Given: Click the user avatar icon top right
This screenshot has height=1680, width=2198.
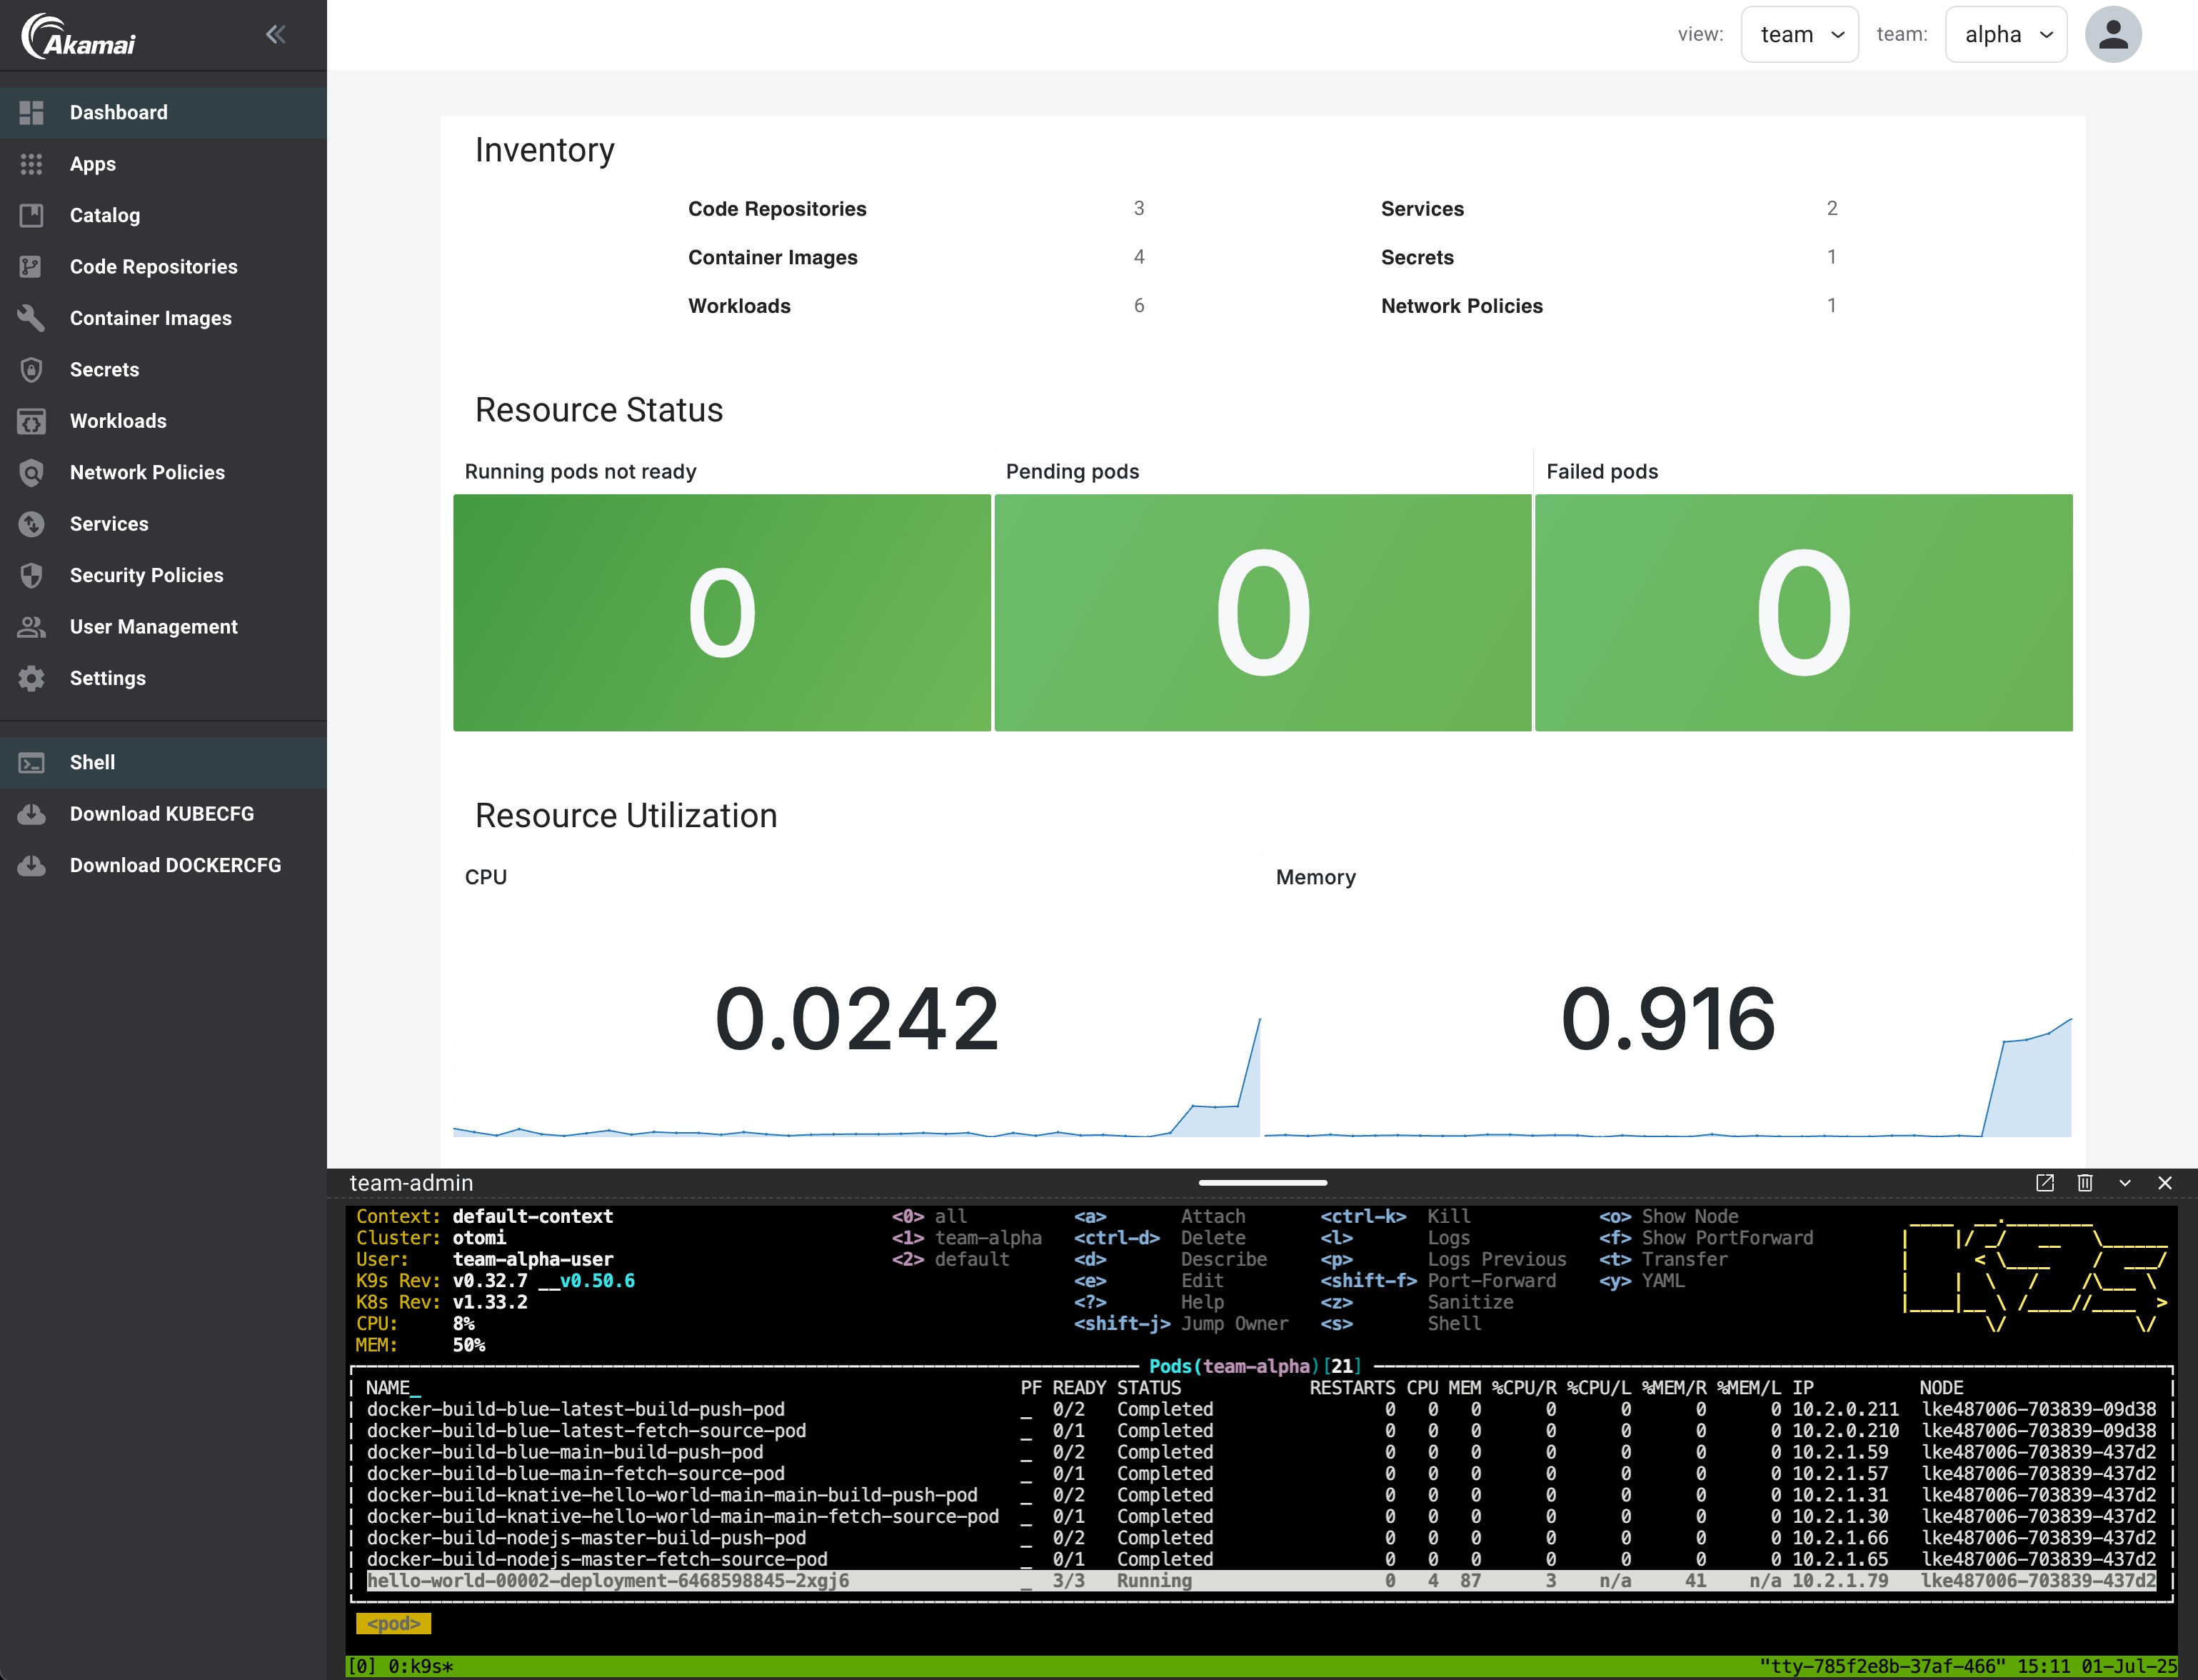Looking at the screenshot, I should [2114, 33].
